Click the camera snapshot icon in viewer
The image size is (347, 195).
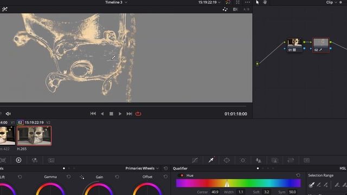tap(235, 9)
